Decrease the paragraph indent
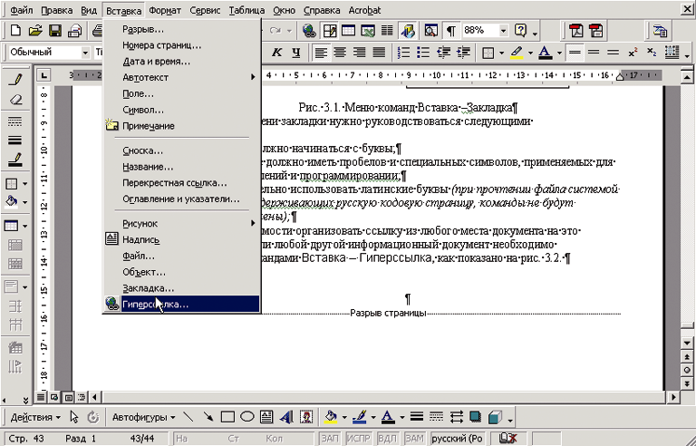696x446 pixels. point(443,53)
